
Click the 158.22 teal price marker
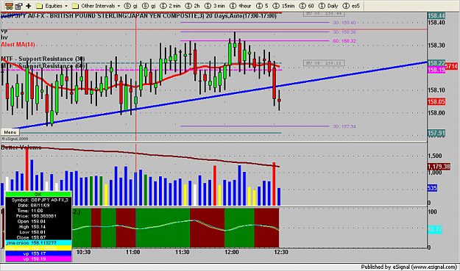[x=436, y=63]
